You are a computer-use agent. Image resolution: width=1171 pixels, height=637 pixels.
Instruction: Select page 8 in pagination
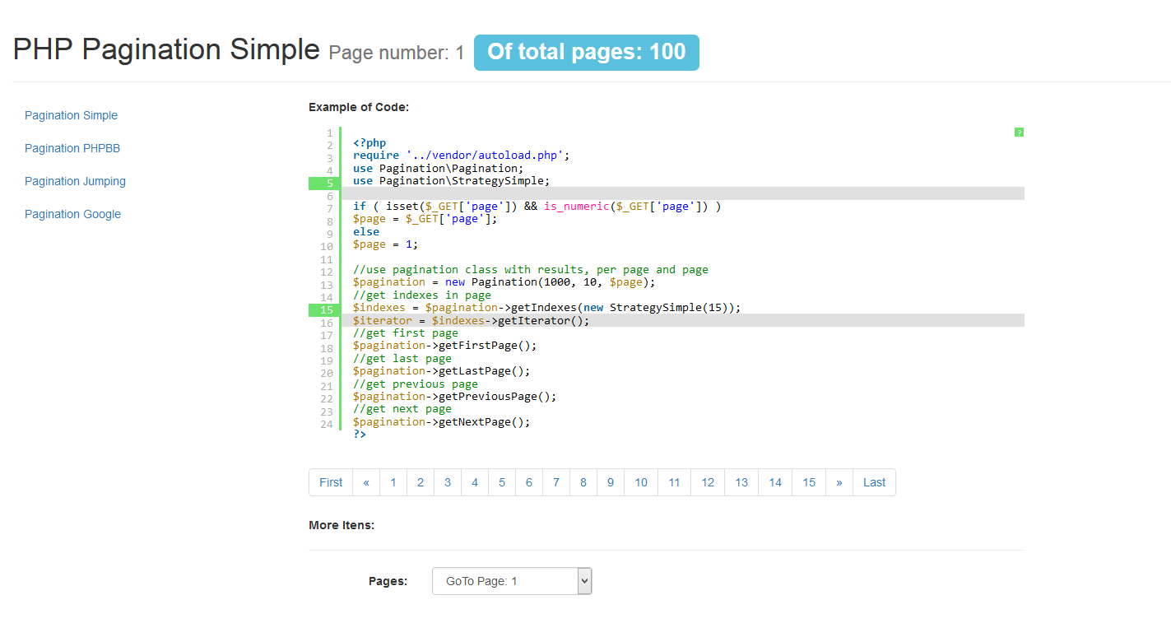pos(583,482)
